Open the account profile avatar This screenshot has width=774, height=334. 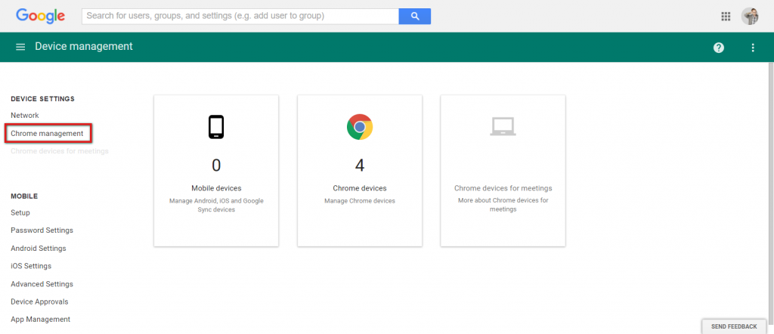click(751, 17)
